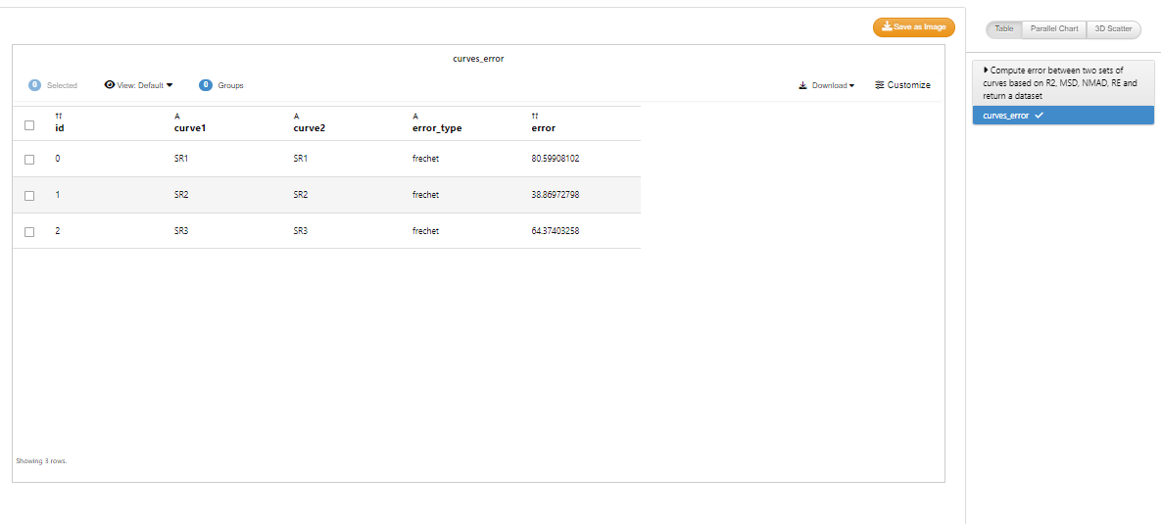Click the eye icon beside View: Default

tap(110, 85)
